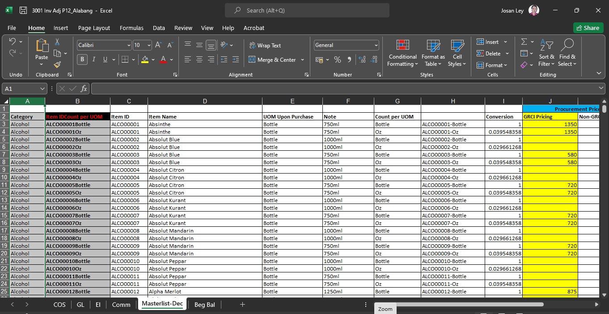The image size is (609, 314).
Task: Click the Increase Font Size icon
Action: [x=158, y=45]
